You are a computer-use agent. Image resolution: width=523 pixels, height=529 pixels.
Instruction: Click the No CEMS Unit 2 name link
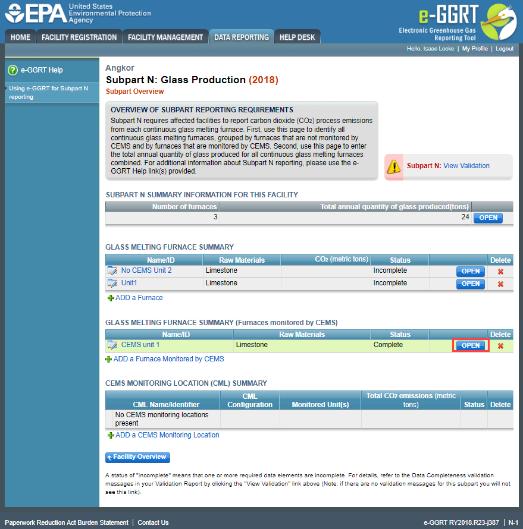click(146, 270)
